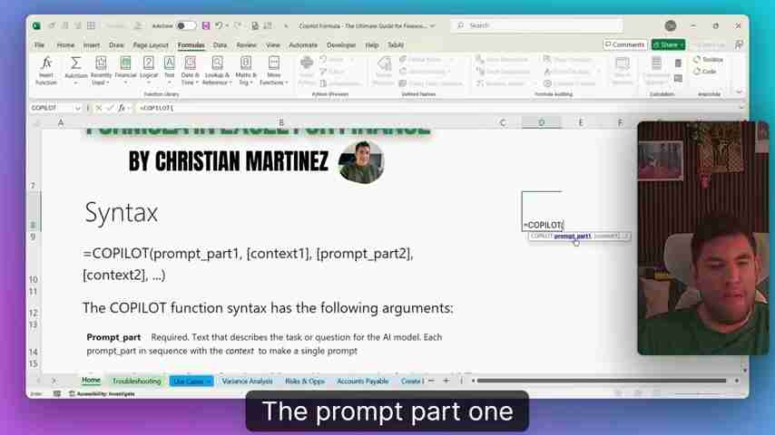Click the Python insert icon
Screen dimensions: 775x435
click(x=307, y=63)
